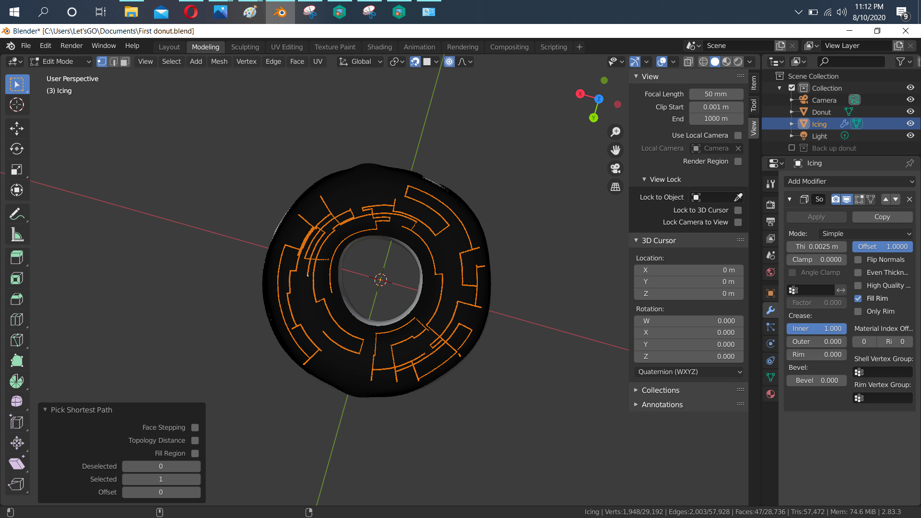921x518 pixels.
Task: Select the Poly Build tool
Action: pyautogui.click(x=17, y=361)
